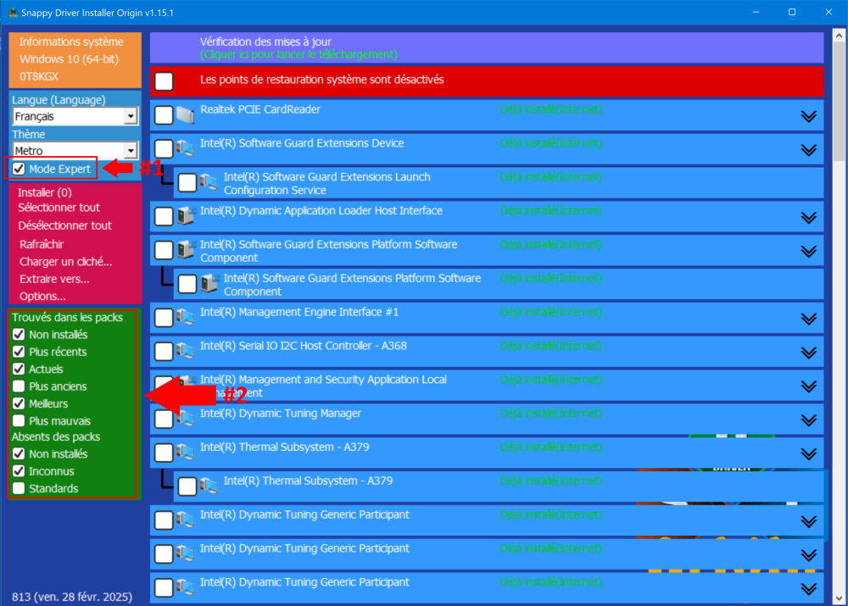This screenshot has height=606, width=848.
Task: Click the SGX Platform Software Component child row
Action: pyautogui.click(x=498, y=284)
